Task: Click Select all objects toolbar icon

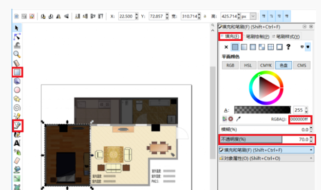Action: tap(17, 17)
